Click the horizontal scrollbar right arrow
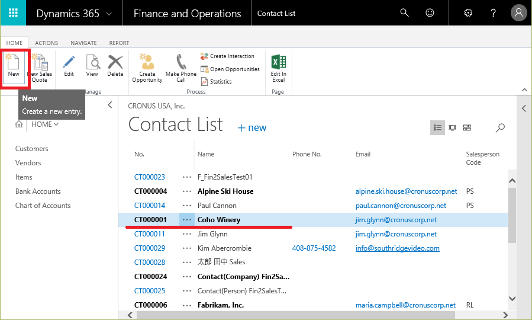The width and height of the screenshot is (532, 320). [505, 315]
